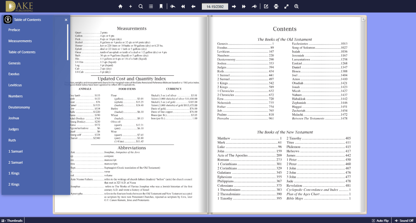Screen dimensions: 416x223
Task: Toggle Auto Flip
Action: pos(380,220)
